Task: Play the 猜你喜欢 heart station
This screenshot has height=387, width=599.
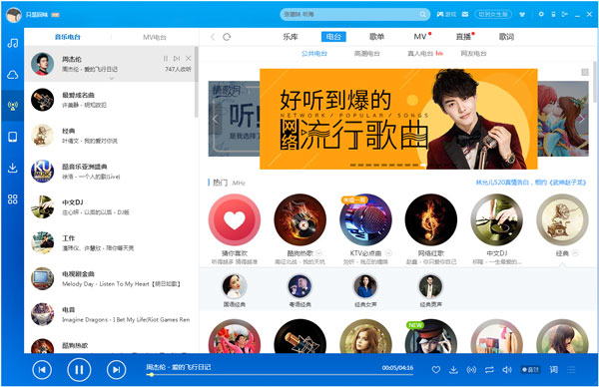Action: (235, 219)
